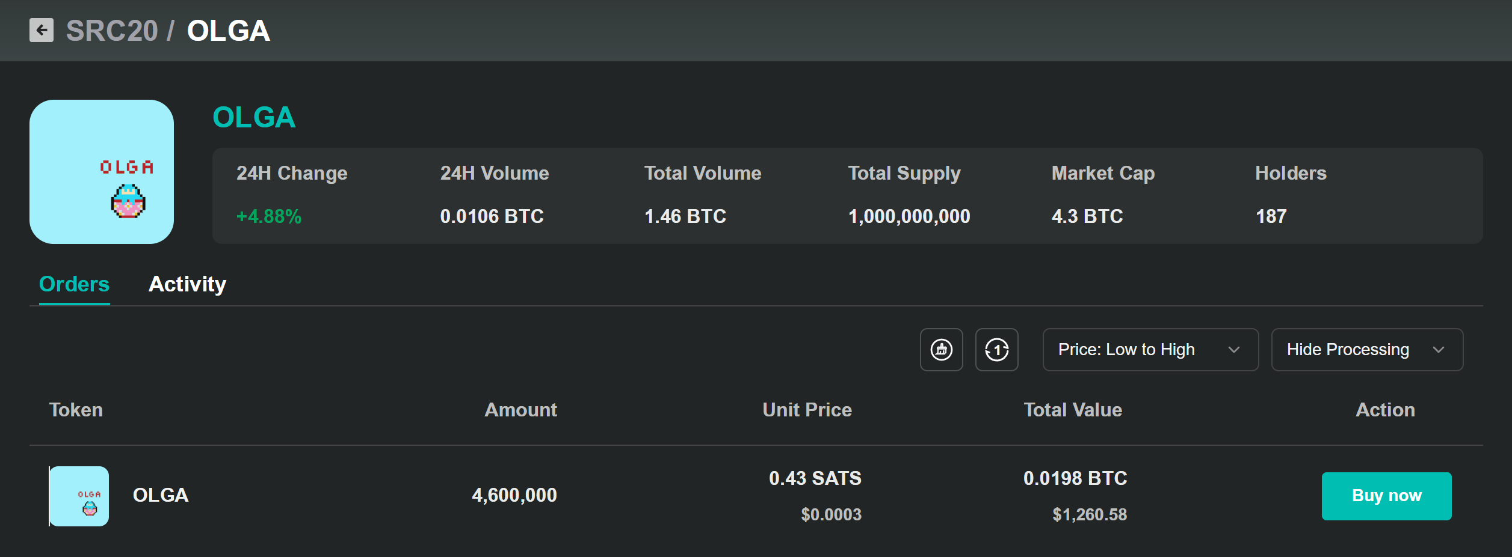
Task: Click the +4.88% 24H change value
Action: (x=269, y=216)
